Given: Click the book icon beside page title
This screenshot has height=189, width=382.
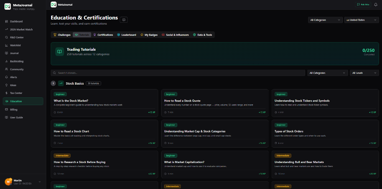Looking at the screenshot, I should [x=124, y=20].
